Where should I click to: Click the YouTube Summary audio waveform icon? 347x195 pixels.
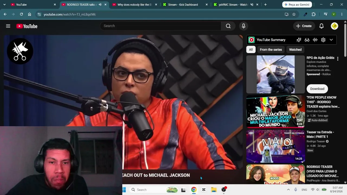click(315, 40)
